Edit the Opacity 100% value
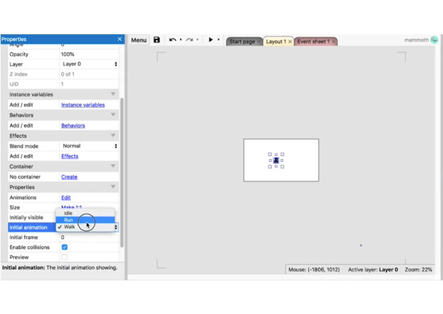The width and height of the screenshot is (443, 314). [89, 54]
